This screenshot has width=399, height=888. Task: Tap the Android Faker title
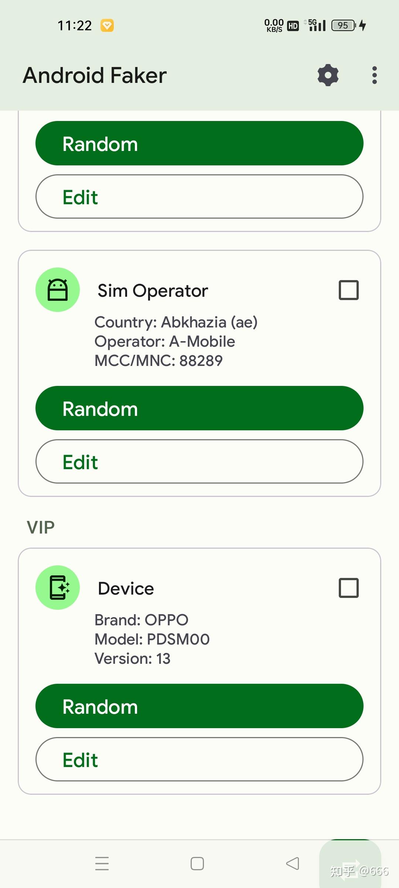coord(95,75)
